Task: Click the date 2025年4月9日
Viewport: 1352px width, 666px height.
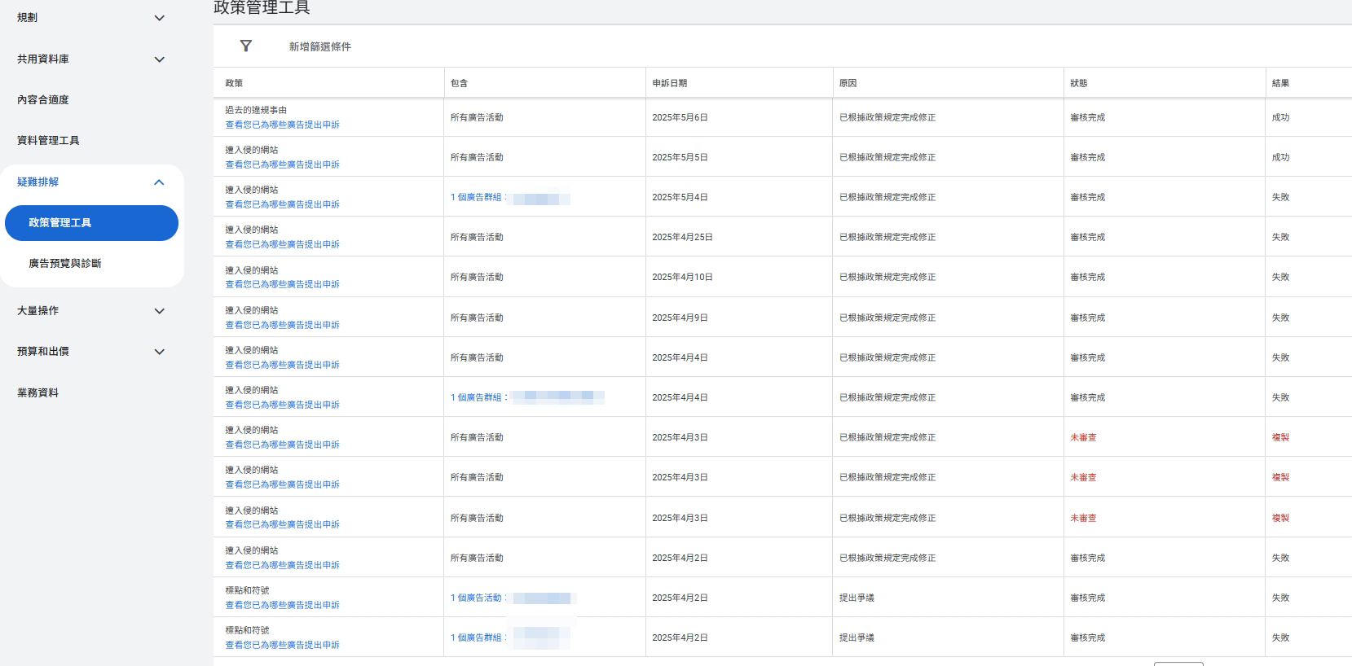Action: tap(680, 318)
